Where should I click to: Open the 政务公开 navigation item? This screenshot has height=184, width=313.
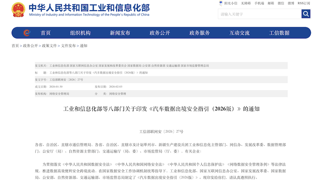coord(160,33)
